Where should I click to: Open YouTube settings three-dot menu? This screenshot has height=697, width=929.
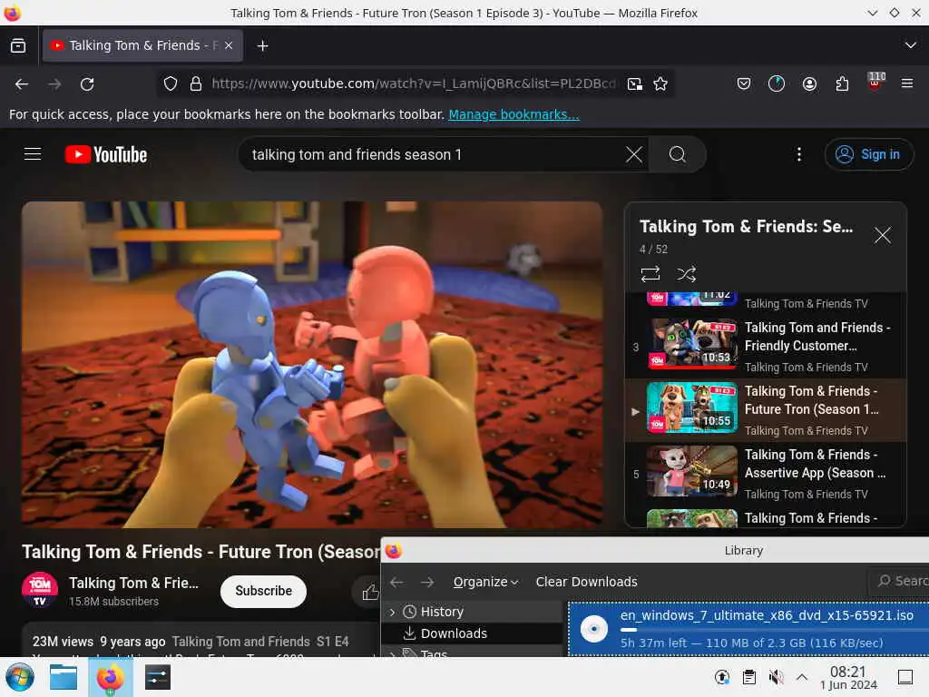click(799, 154)
